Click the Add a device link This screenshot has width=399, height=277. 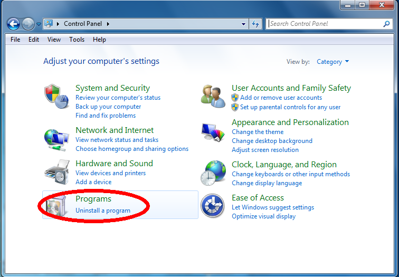point(93,182)
